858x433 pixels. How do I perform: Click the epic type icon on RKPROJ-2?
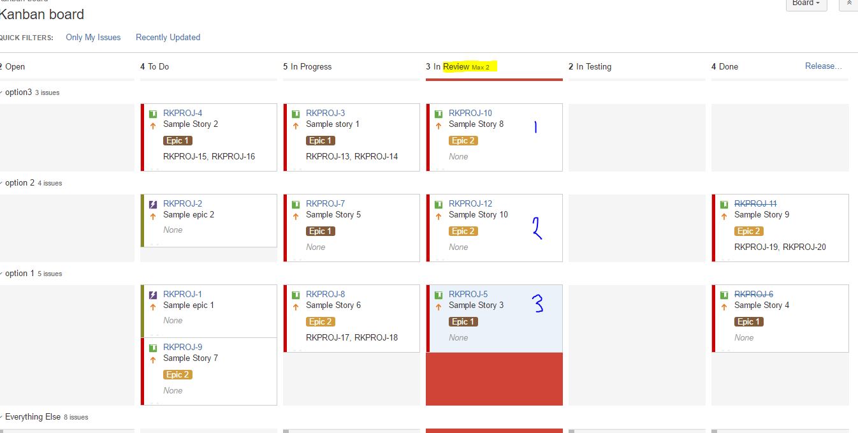153,205
